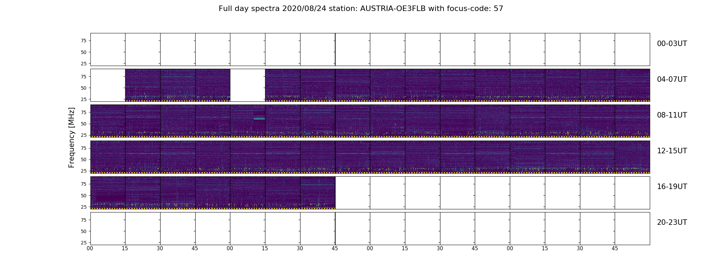Click the 25 tick label of 12-15UT row
This screenshot has height=275, width=722.
click(x=84, y=171)
